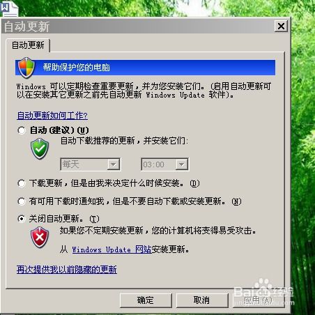The width and height of the screenshot is (315, 315).
Task: Click 再次提供我以前隐藏的更新 link
Action: 67,270
